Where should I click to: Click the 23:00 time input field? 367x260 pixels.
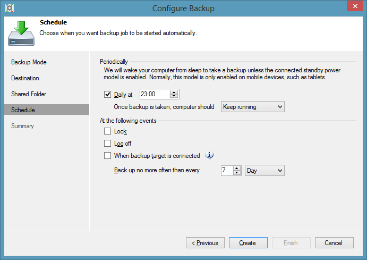pos(154,94)
